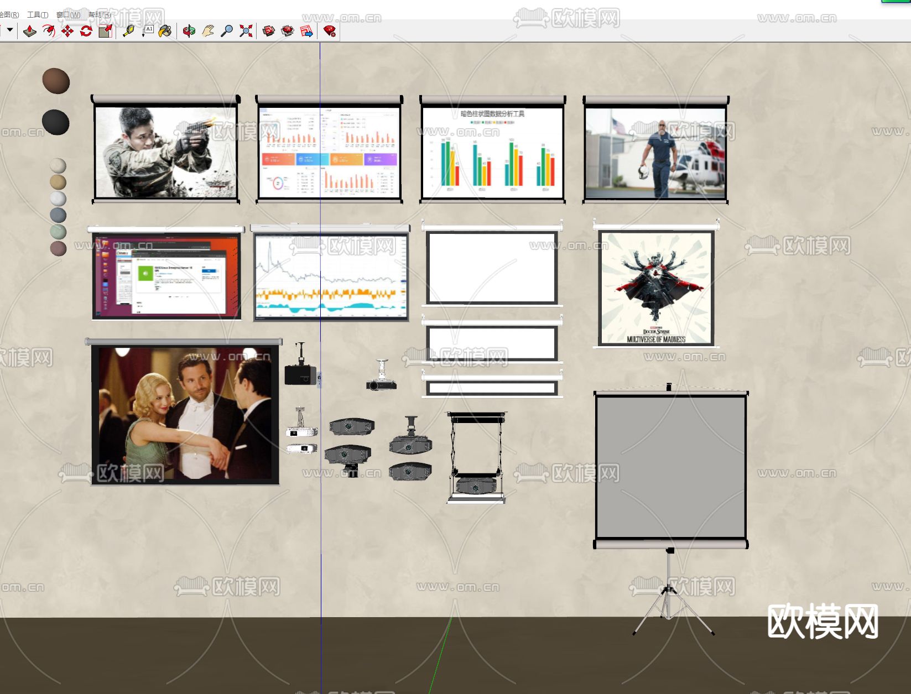Select the Push/Pull tool
This screenshot has width=911, height=694.
pos(30,31)
